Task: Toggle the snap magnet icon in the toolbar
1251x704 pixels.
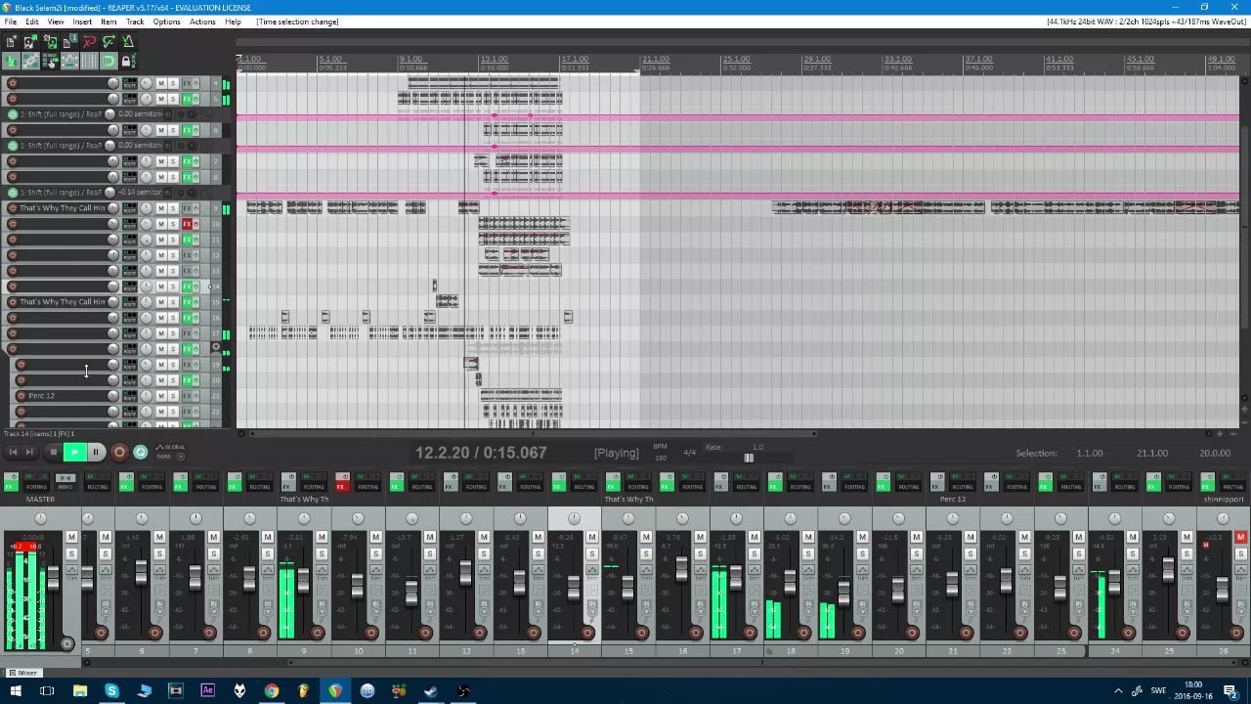Action: coord(108,62)
